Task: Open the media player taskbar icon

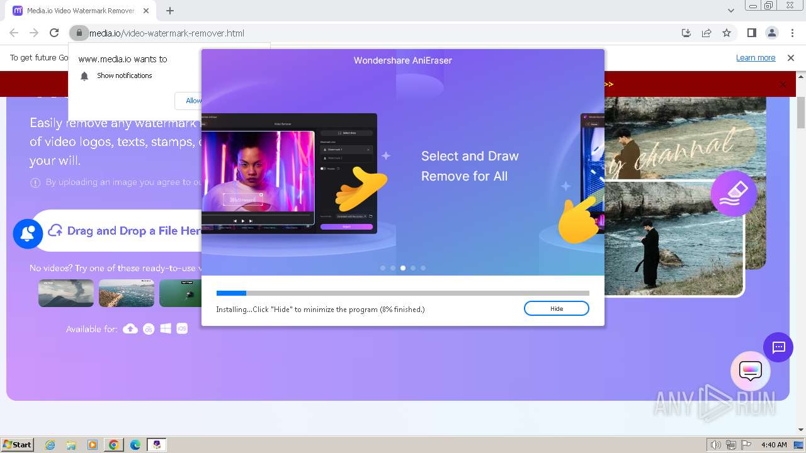Action: pyautogui.click(x=93, y=445)
